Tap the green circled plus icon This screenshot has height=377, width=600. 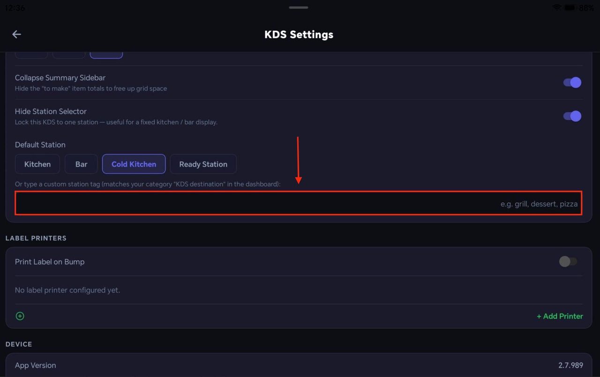20,316
